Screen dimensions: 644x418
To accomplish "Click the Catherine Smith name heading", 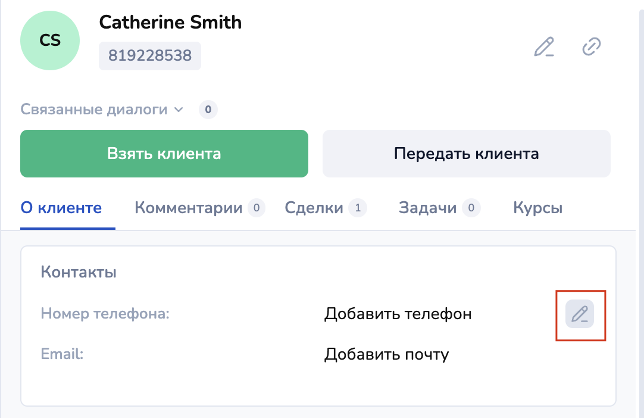I will pos(170,23).
